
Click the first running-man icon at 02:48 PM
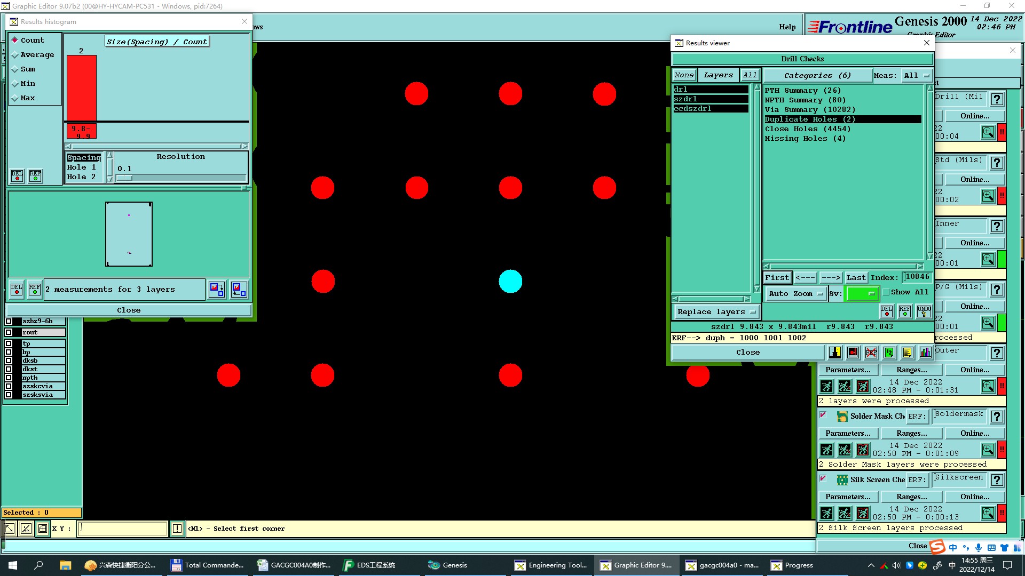tap(826, 386)
